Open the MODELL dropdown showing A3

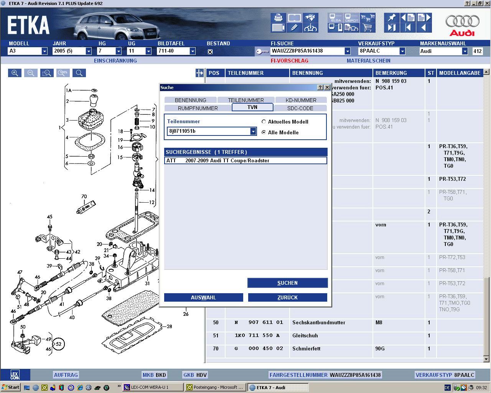pos(44,51)
